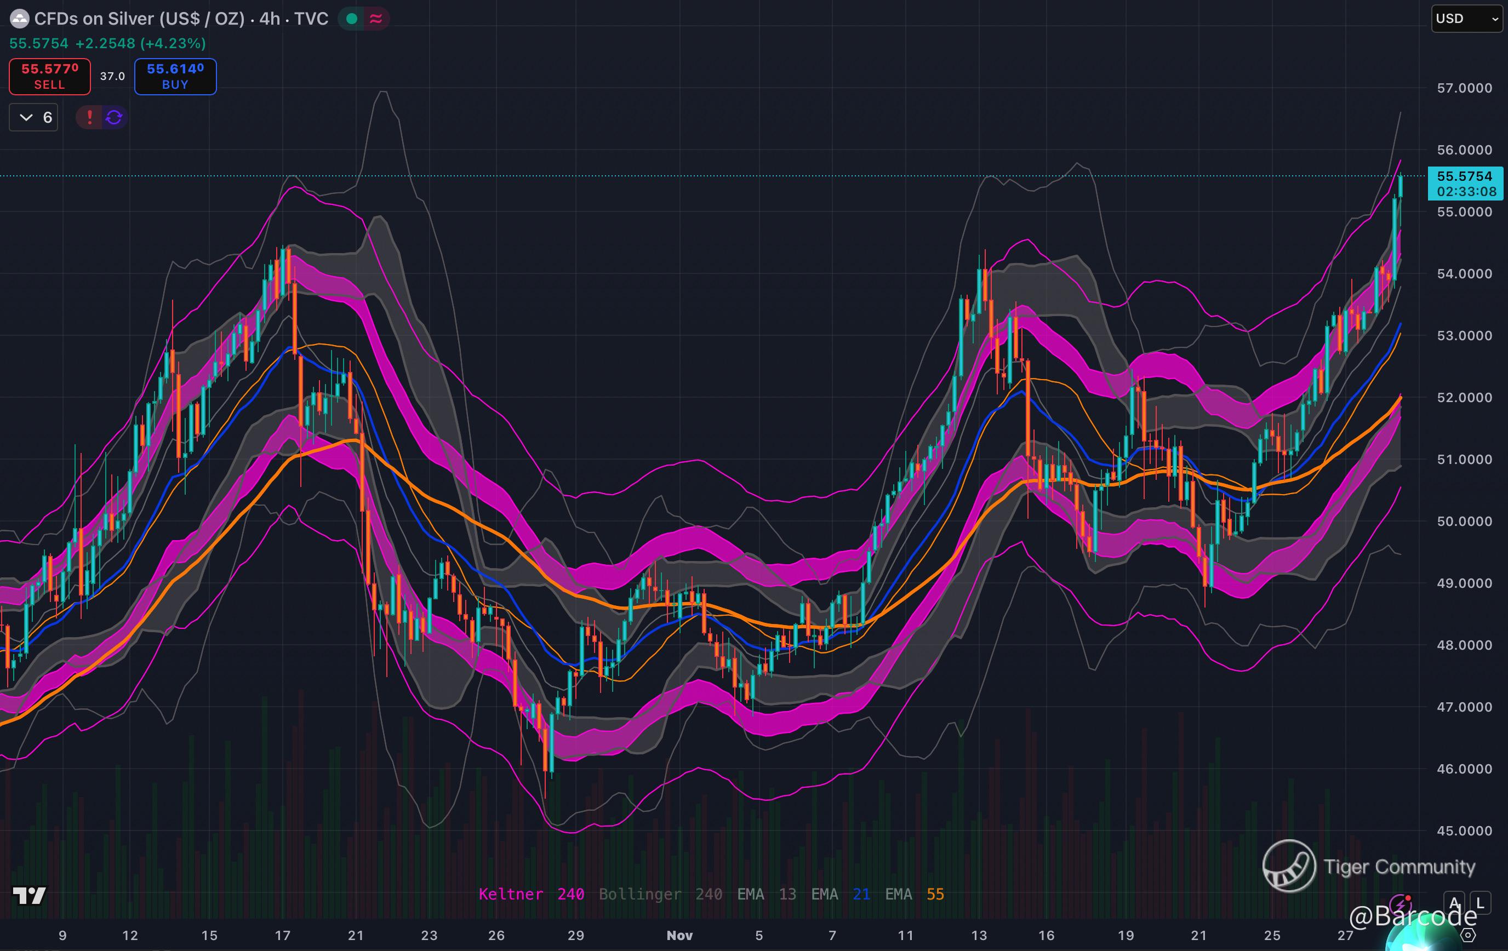The width and height of the screenshot is (1508, 951).
Task: Click the red exclamation warning icon
Action: pyautogui.click(x=89, y=117)
